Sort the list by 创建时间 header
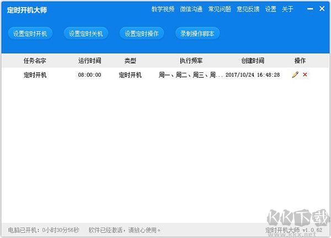 253,61
